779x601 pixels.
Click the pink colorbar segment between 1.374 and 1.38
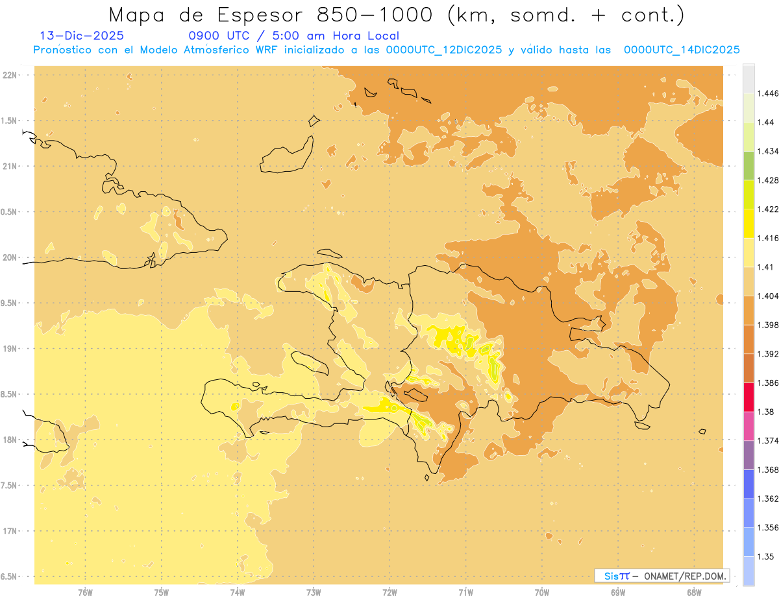click(x=748, y=426)
